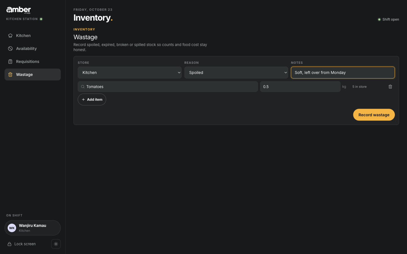Click the 'FRIDAY, OCTOBER 23' date text
The width and height of the screenshot is (407, 254).
(x=93, y=10)
